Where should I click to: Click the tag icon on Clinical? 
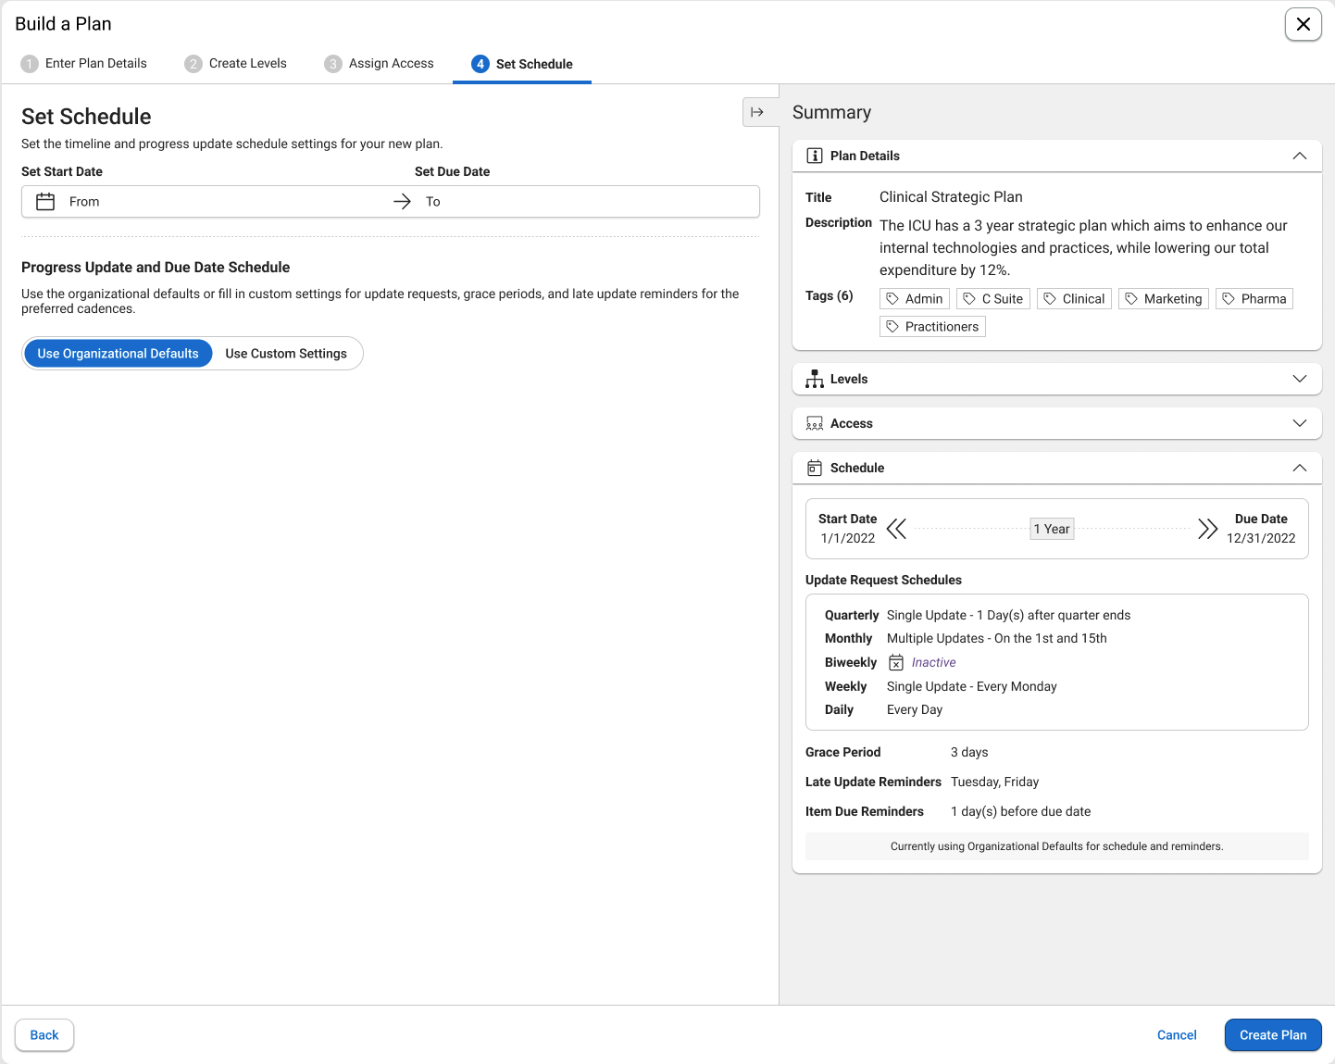pos(1050,299)
